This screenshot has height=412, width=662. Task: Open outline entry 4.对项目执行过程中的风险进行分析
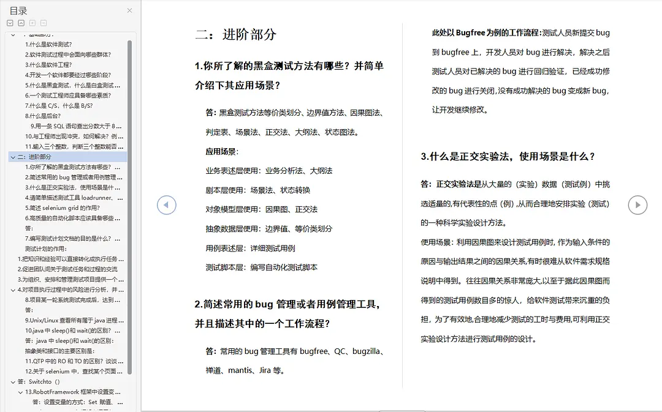pyautogui.click(x=71, y=290)
